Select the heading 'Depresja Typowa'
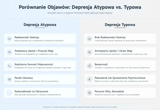The image size is (160, 110). coord(120,25)
